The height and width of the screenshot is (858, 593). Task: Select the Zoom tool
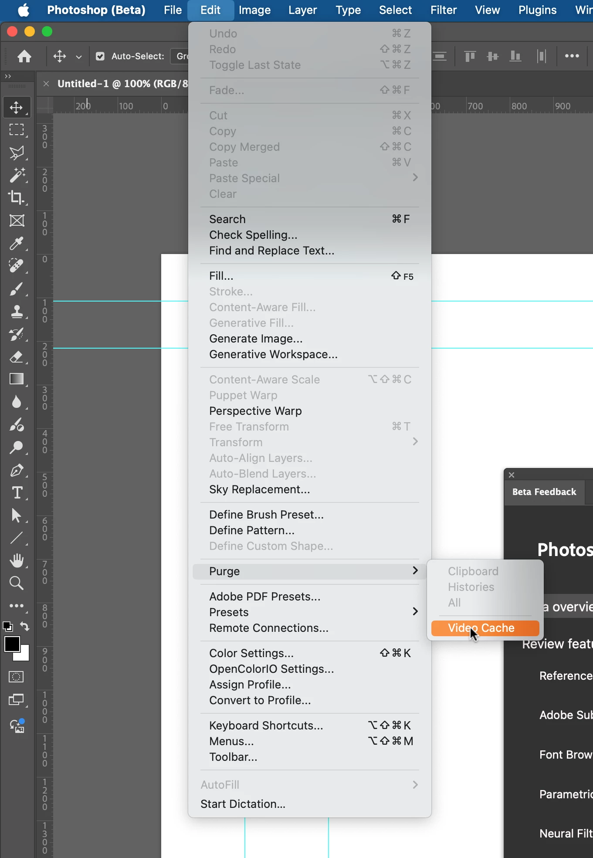tap(17, 583)
